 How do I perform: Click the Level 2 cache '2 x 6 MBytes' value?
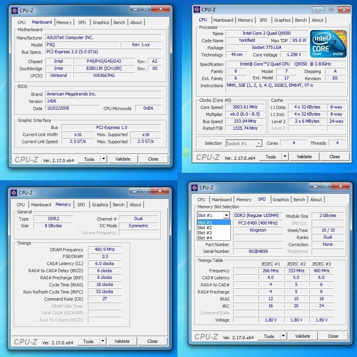pos(307,121)
